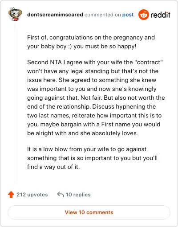Click the paragraph starting "It is a low blow"
This screenshot has height=227, width=178.
pyautogui.click(x=92, y=158)
